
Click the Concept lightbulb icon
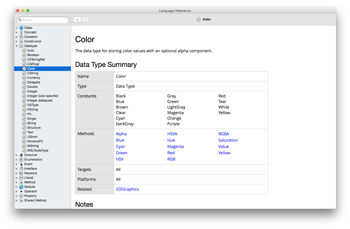point(21,32)
